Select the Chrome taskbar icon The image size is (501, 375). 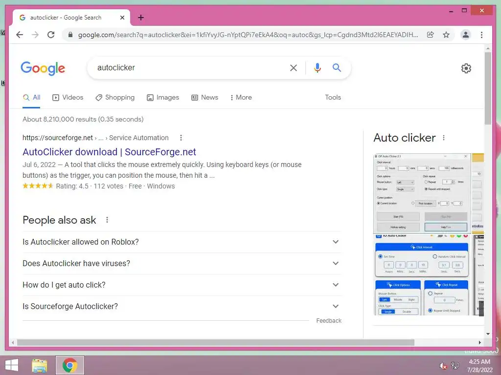coord(70,365)
